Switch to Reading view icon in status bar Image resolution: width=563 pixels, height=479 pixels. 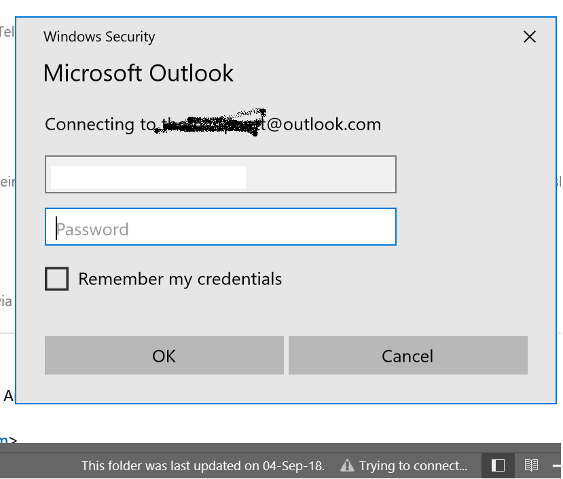(531, 465)
